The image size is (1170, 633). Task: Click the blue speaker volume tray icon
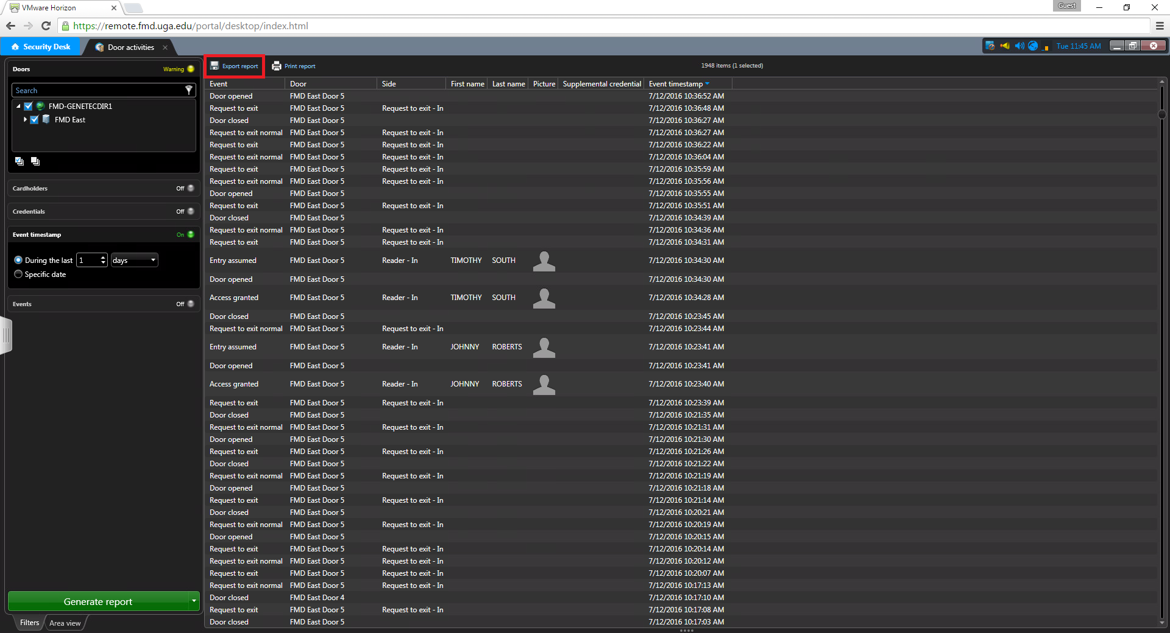coord(1019,46)
